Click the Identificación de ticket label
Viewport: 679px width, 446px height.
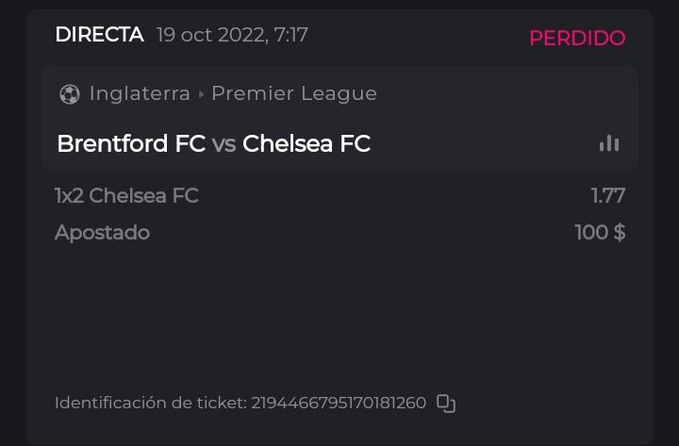pos(149,403)
